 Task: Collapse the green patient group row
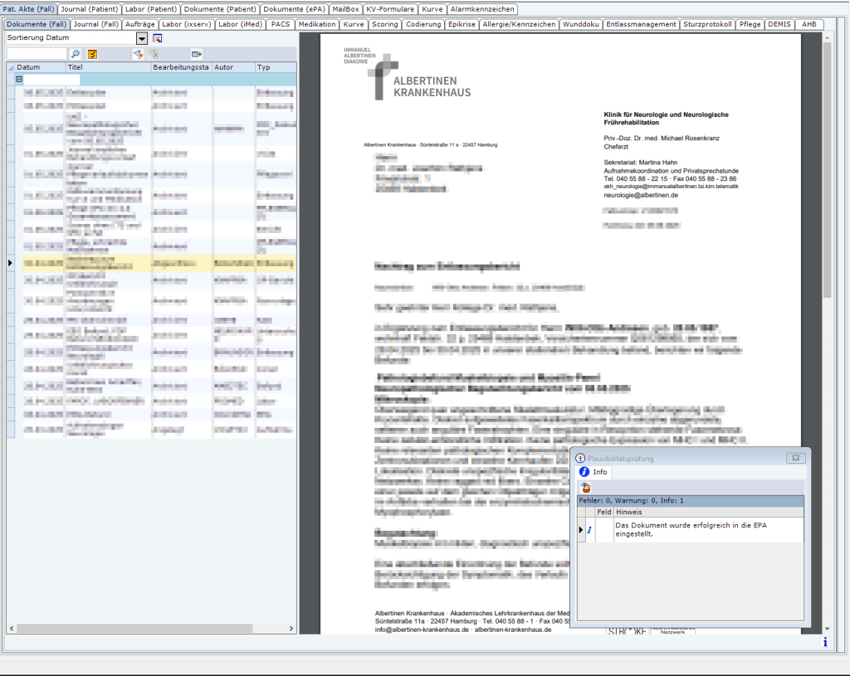18,80
